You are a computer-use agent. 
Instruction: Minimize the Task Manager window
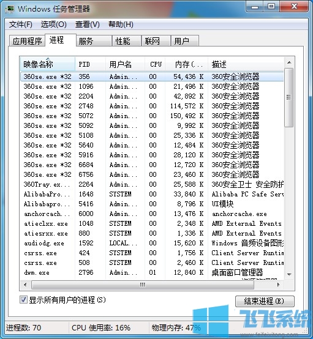255,6
